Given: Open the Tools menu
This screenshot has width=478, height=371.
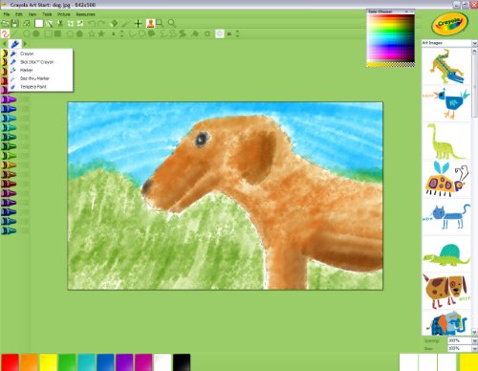Looking at the screenshot, I should [47, 14].
